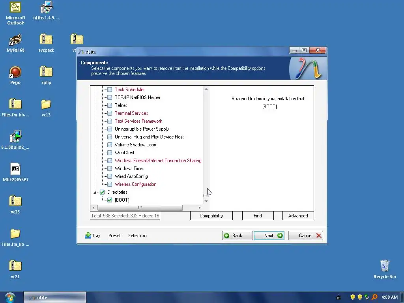Viewport: 404px width, 303px height.
Task: Toggle the Task Scheduler checkbox
Action: point(110,90)
